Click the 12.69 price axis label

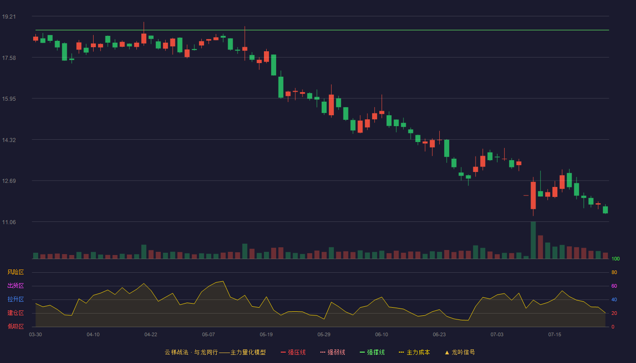click(9, 181)
